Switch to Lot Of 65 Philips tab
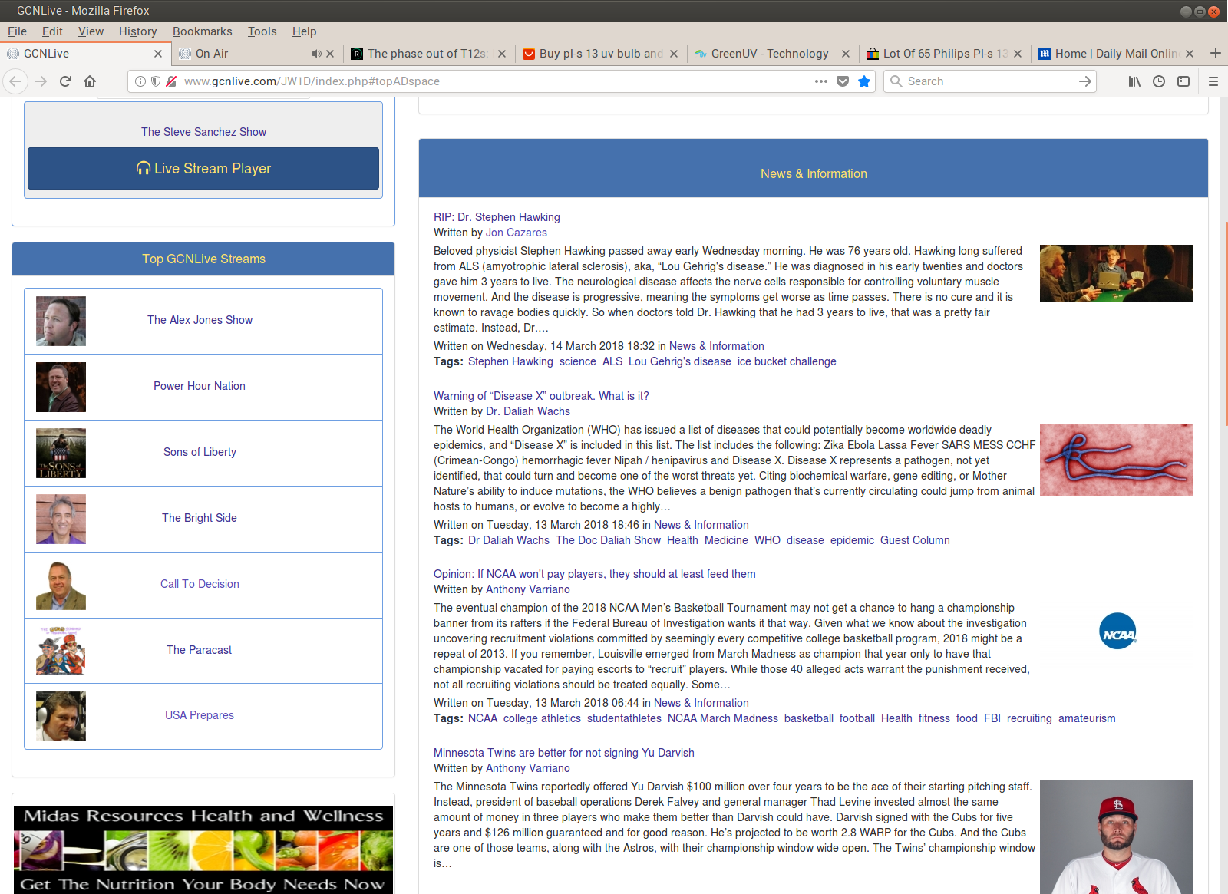 tap(945, 54)
